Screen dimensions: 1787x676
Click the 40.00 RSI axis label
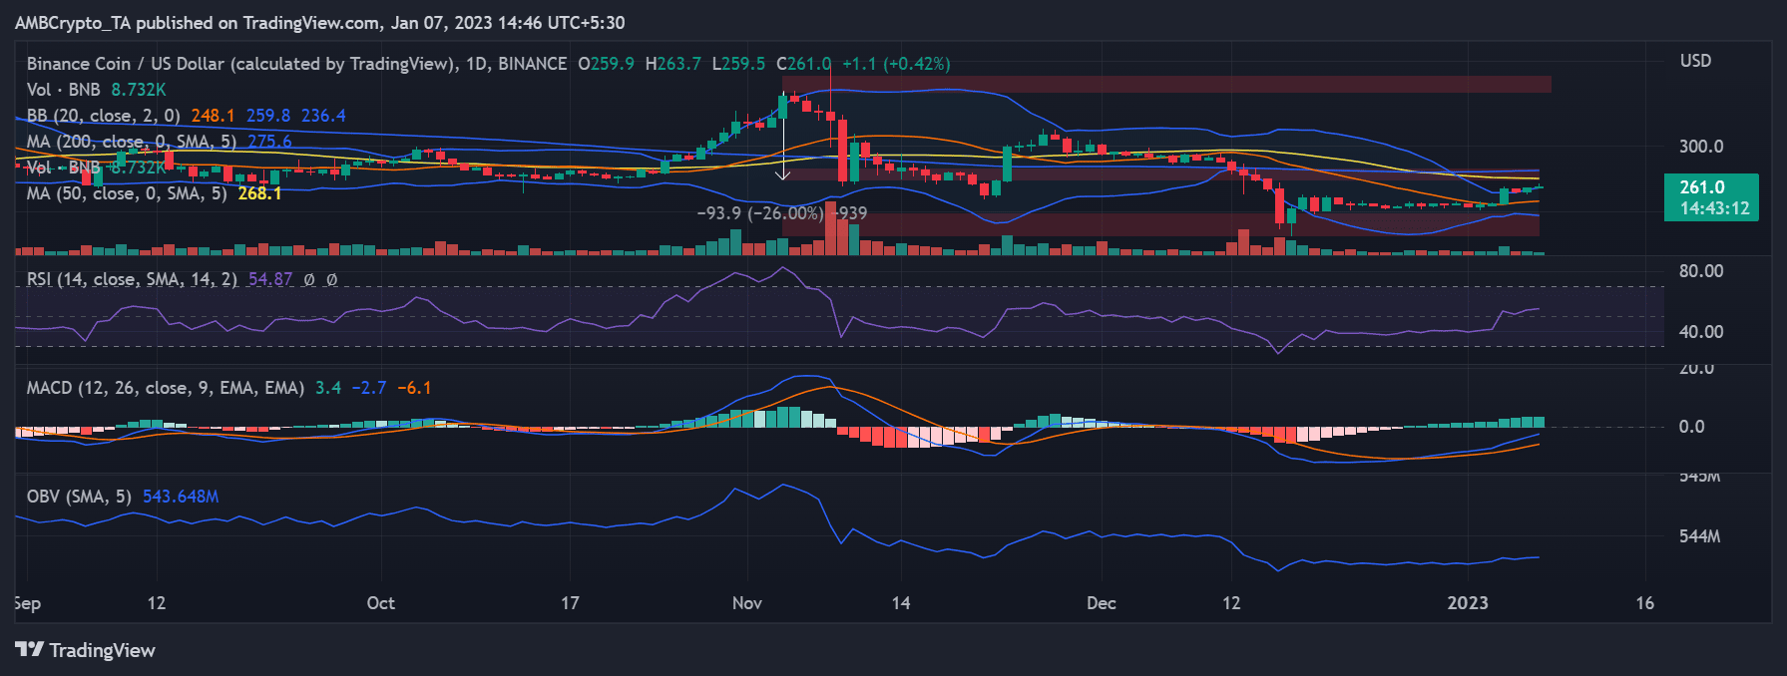click(x=1701, y=332)
